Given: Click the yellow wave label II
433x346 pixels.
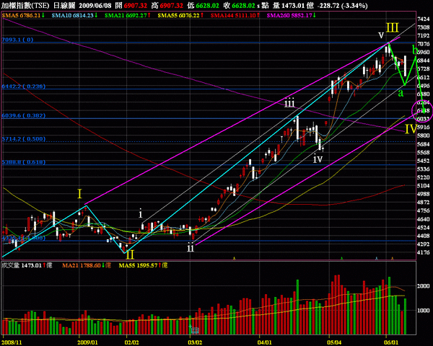Looking at the screenshot, I should coord(130,254).
